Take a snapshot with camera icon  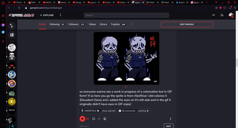(x=216, y=8)
